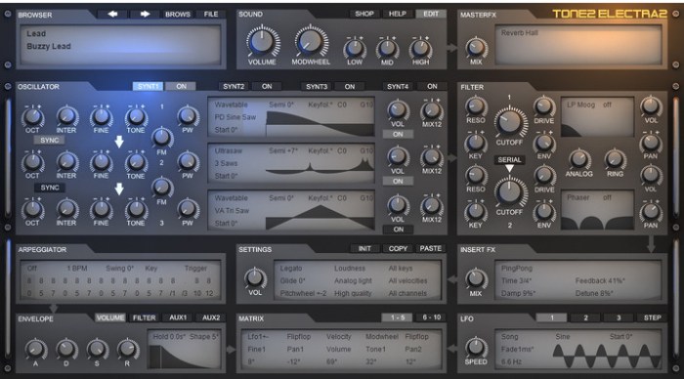
Task: Click filter 1 RESO knob
Action: [x=476, y=105]
